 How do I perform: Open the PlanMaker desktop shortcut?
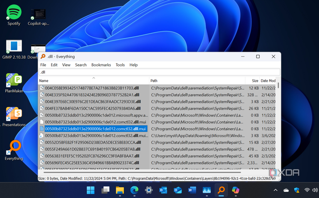(x=14, y=81)
